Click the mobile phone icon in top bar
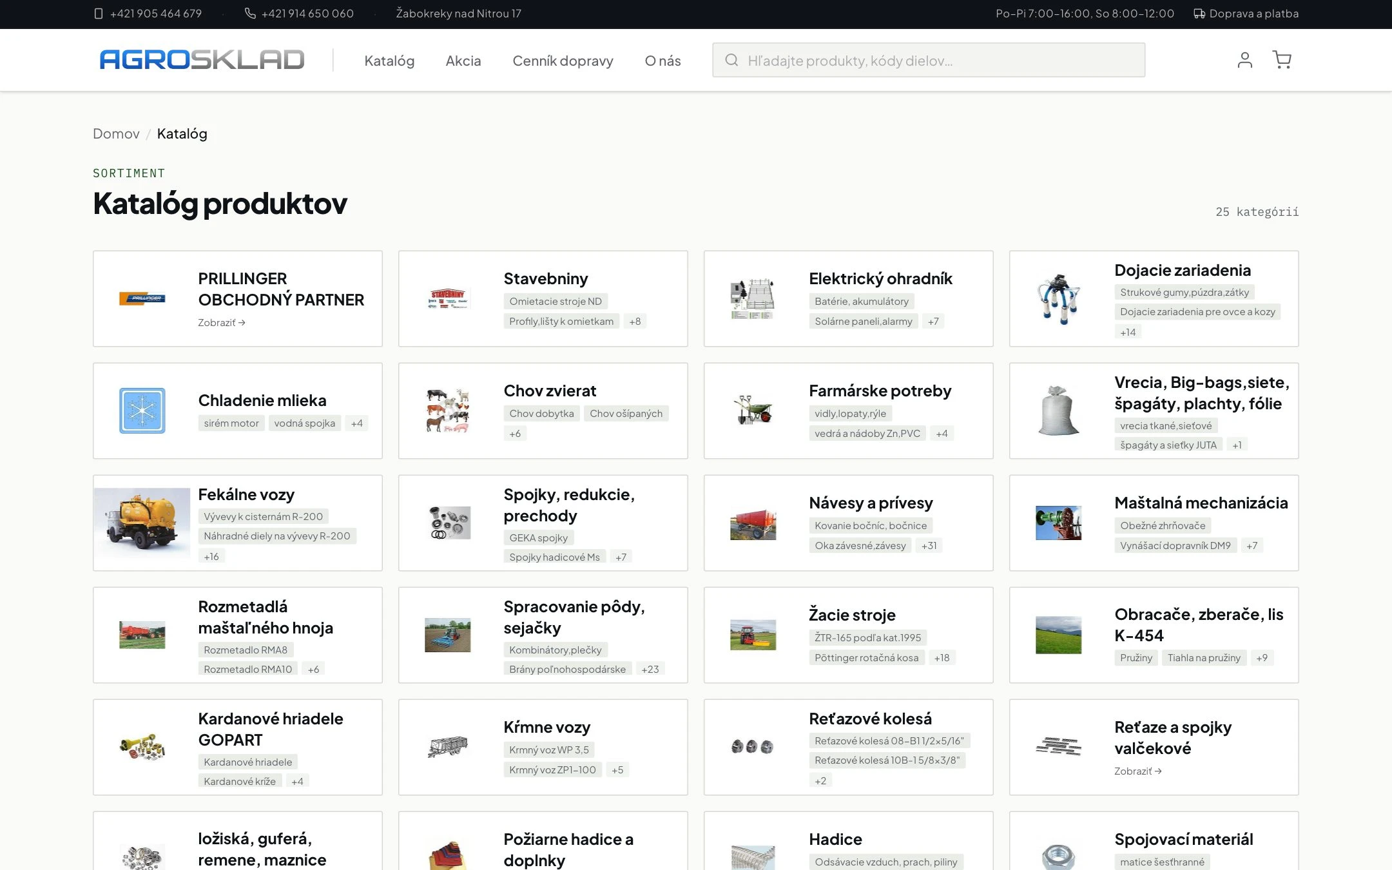 [99, 14]
